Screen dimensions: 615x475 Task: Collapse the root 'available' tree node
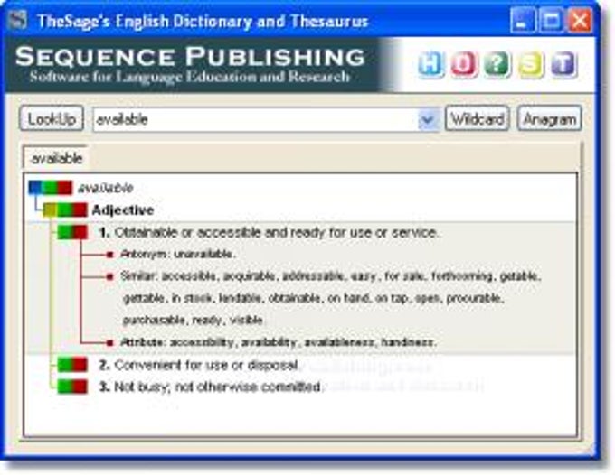click(x=51, y=188)
